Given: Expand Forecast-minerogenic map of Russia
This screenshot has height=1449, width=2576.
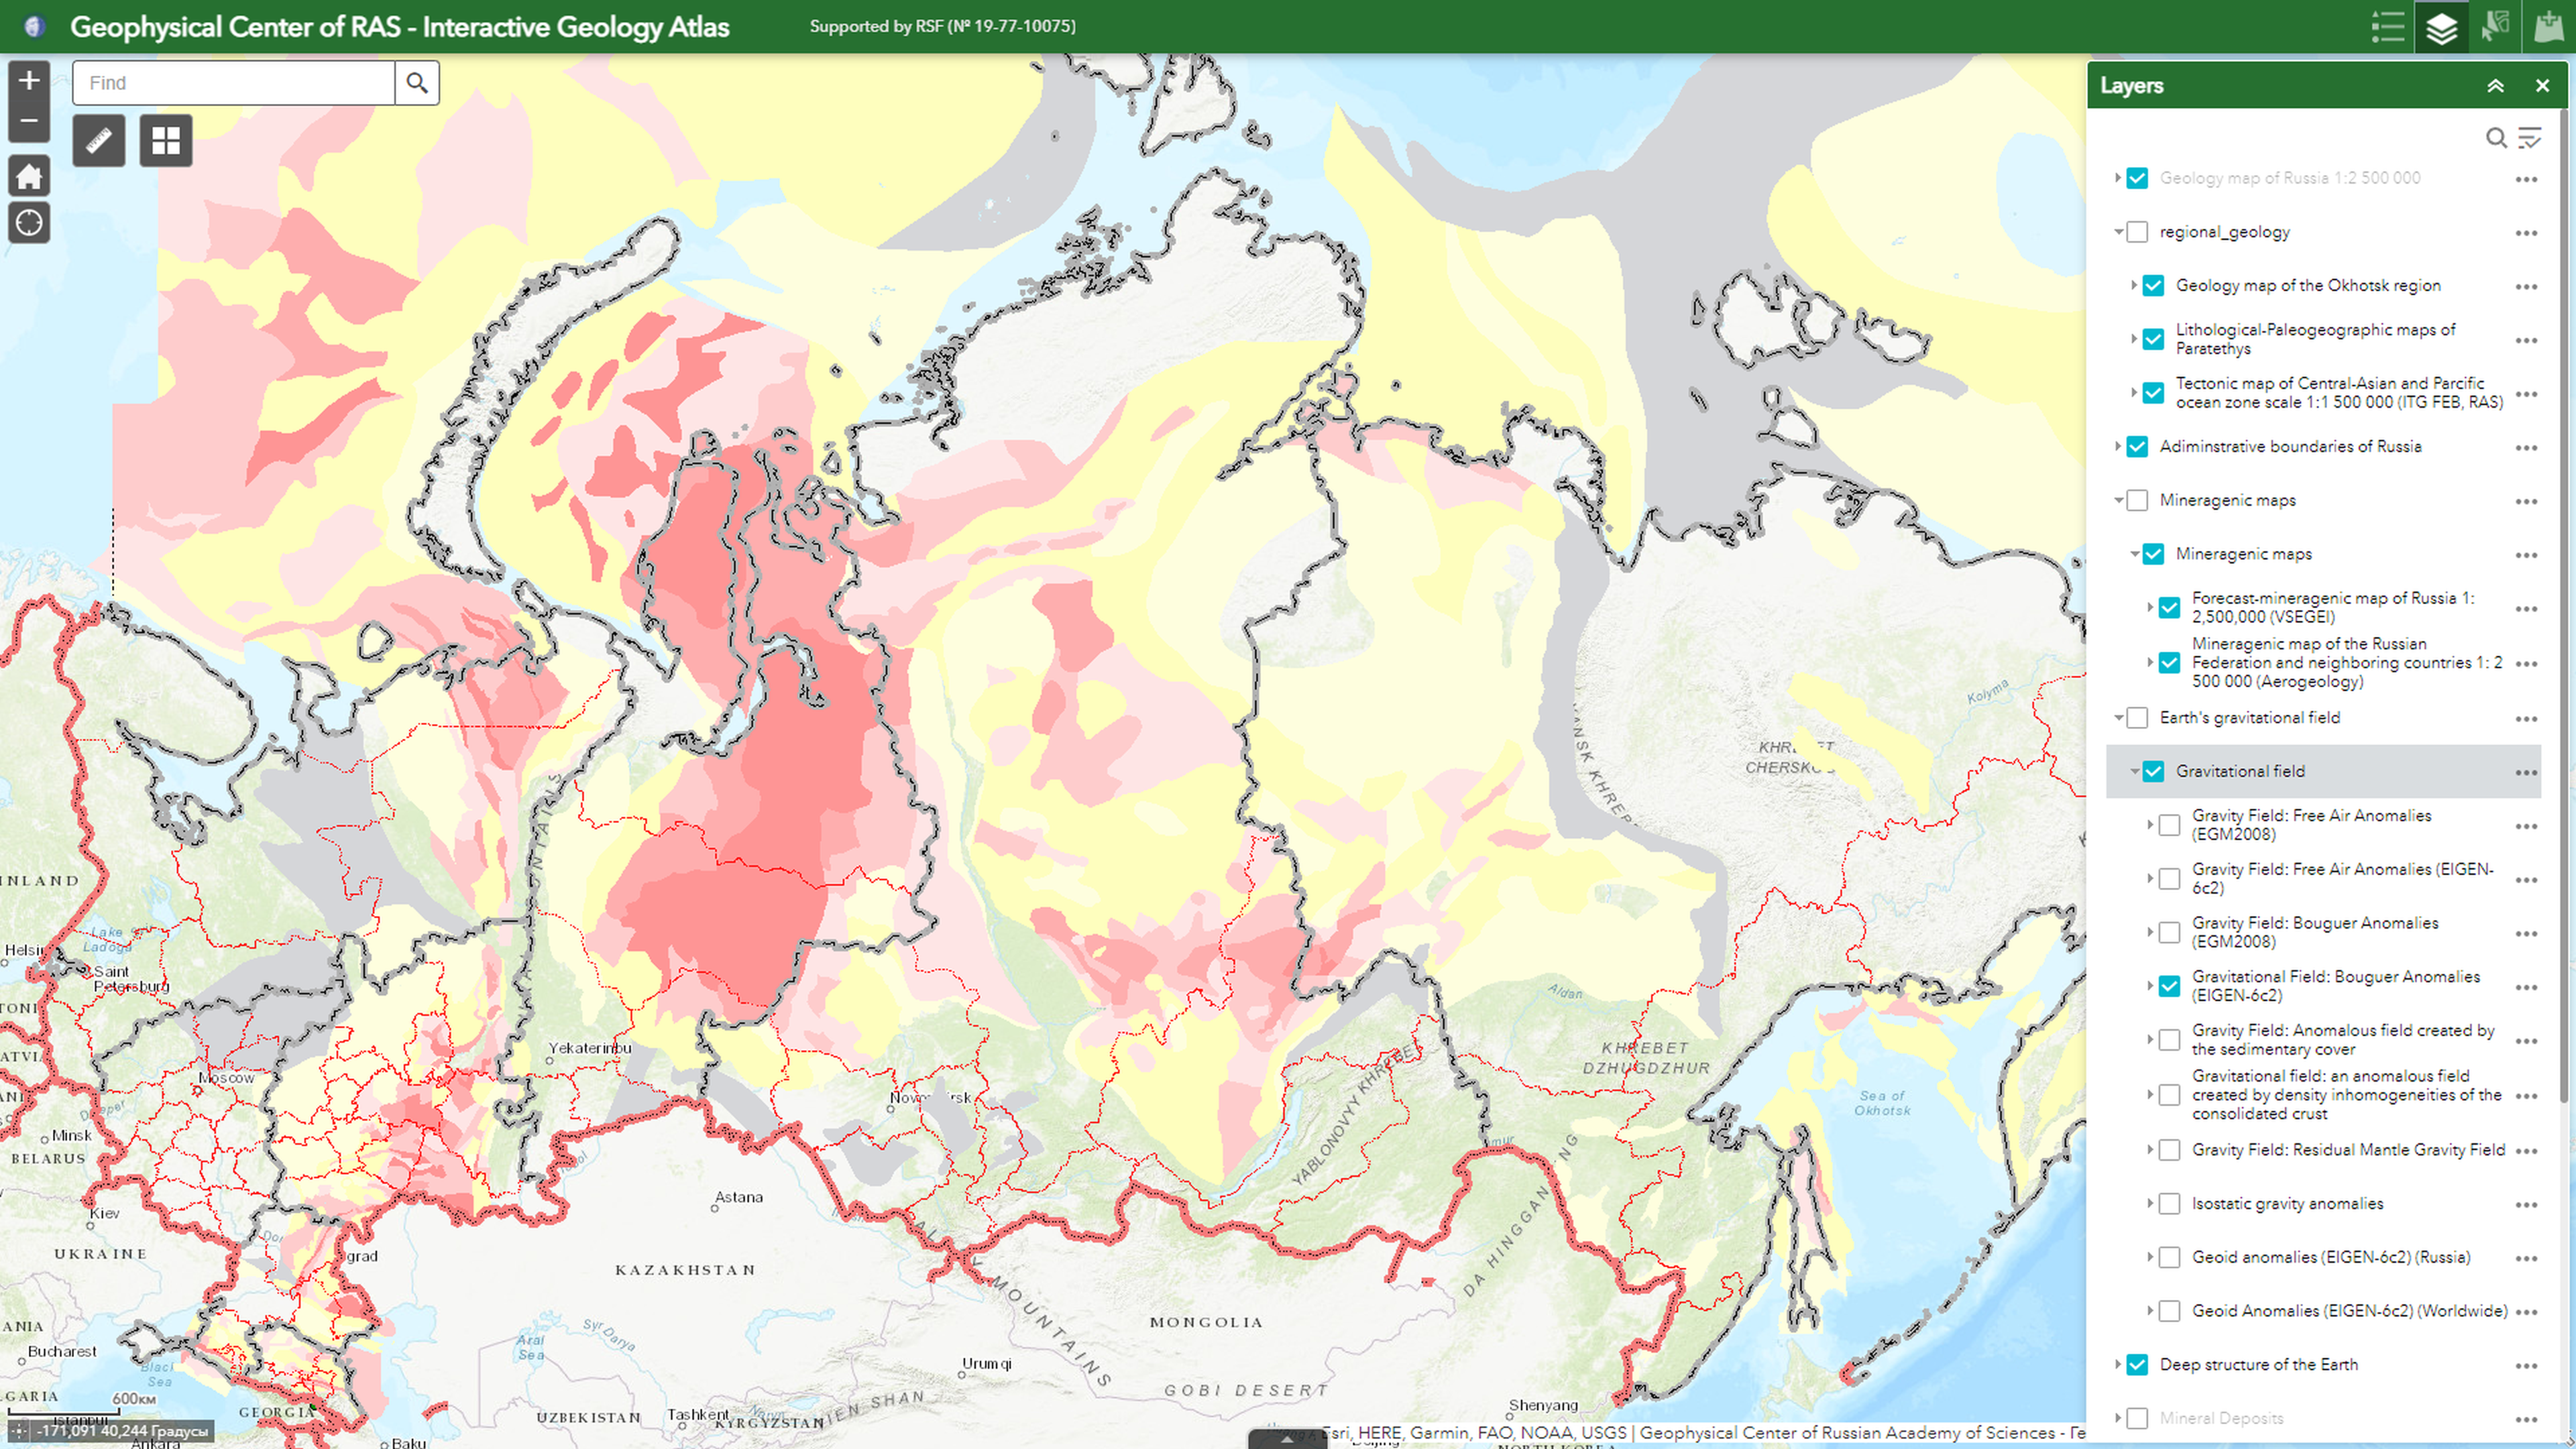Looking at the screenshot, I should pos(2149,608).
